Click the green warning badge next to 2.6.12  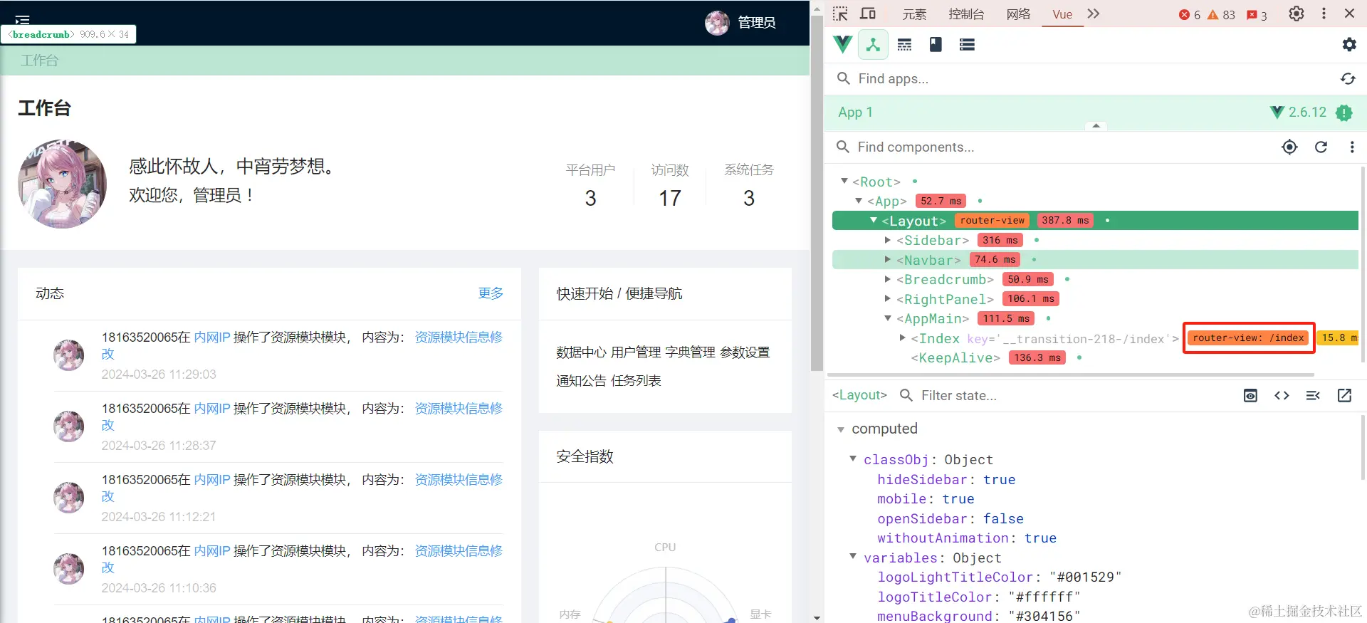(1344, 112)
